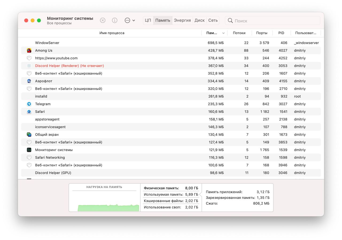Select the Общий экран process name
Image resolution: width=342 pixels, height=240 pixels.
pos(47,135)
